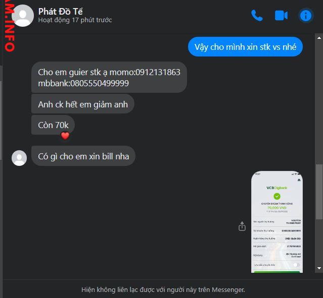This screenshot has height=298, width=323.
Task: Click the scrollbar down arrow
Action: 319,268
